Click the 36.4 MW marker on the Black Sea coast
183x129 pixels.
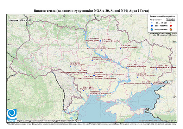point(90,95)
